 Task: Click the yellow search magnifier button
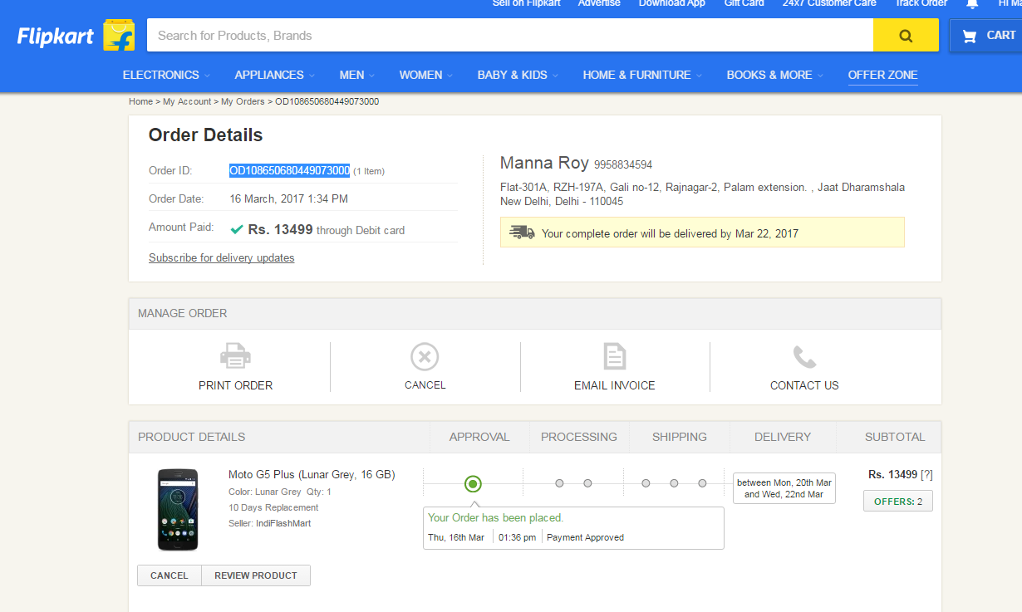[x=906, y=36]
